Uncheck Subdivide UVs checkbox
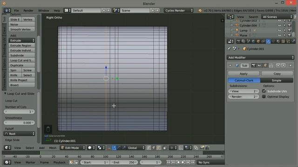Screen dimensions: 298x167 264,91
